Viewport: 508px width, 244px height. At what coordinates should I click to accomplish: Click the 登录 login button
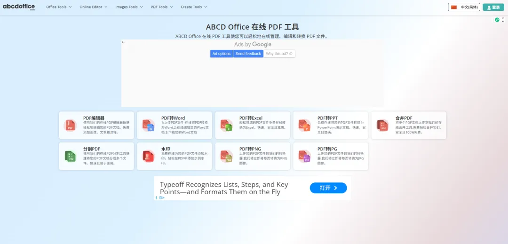[493, 7]
